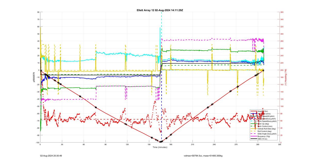The width and height of the screenshot is (309, 160).
Task: Click the "volmax=50794.5cc, mass=51485.300kg" footer text
Action: (203, 156)
